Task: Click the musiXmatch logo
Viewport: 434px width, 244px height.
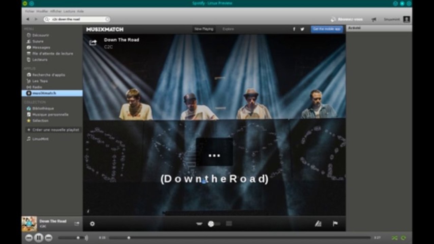Action: coord(105,29)
